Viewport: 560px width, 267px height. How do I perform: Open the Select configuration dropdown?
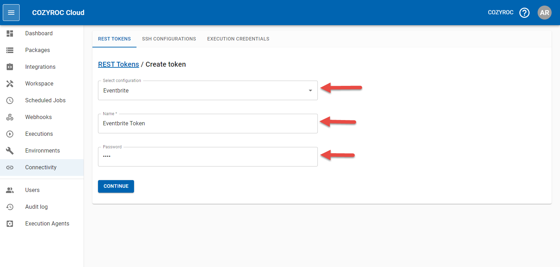[208, 90]
